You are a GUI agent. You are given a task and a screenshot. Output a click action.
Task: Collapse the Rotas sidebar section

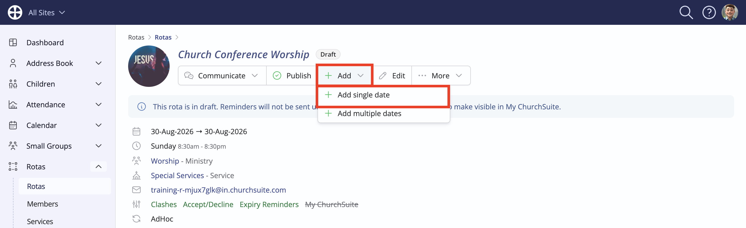[x=99, y=166]
